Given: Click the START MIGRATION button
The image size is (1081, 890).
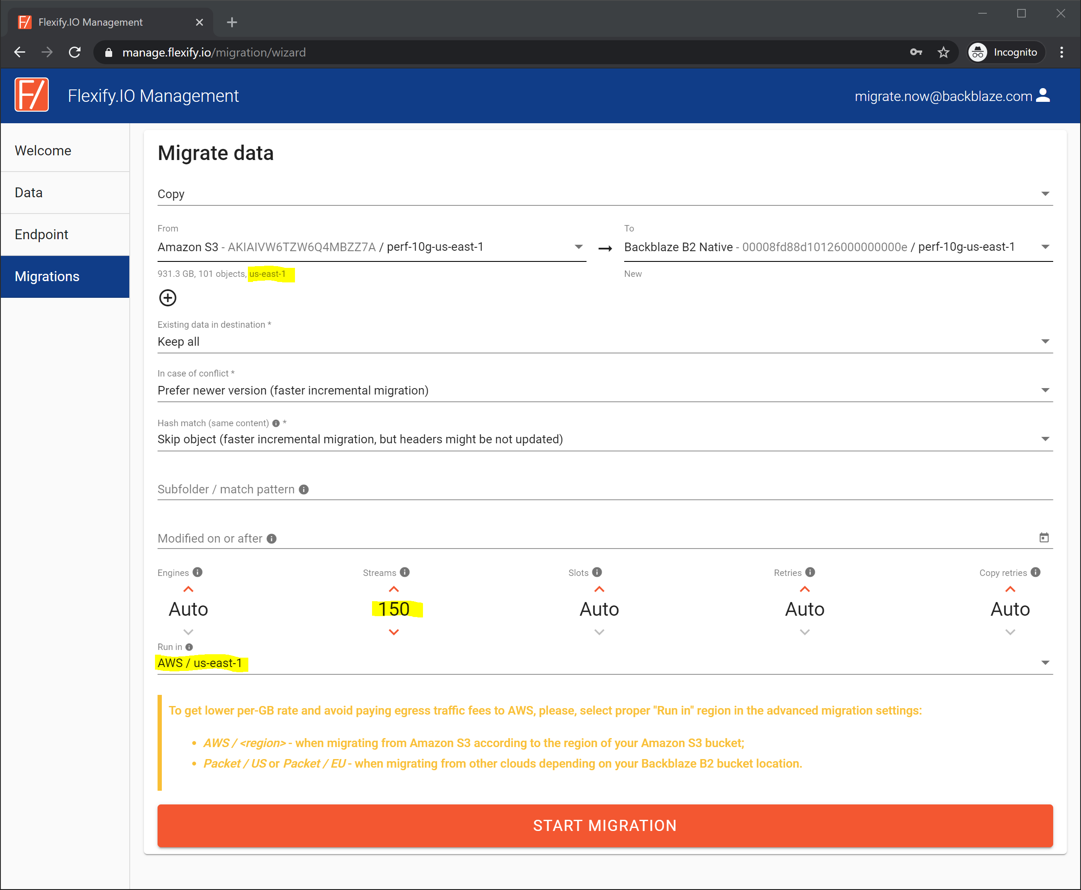Looking at the screenshot, I should (605, 826).
